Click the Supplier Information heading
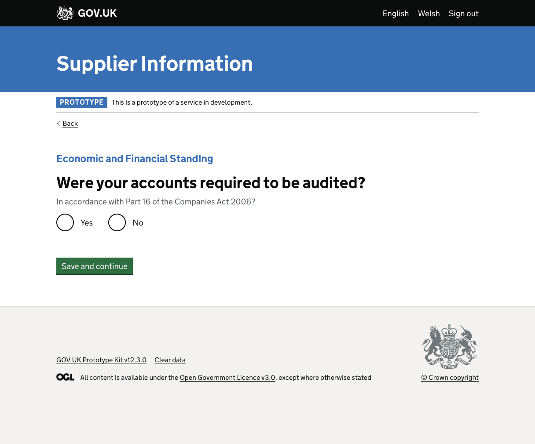The width and height of the screenshot is (535, 444). (x=154, y=64)
